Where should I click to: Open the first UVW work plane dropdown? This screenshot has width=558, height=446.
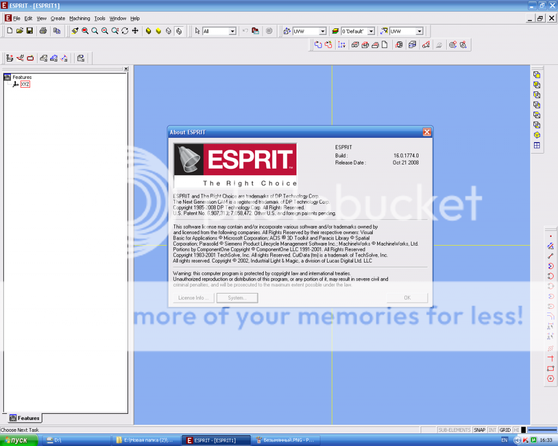[323, 32]
